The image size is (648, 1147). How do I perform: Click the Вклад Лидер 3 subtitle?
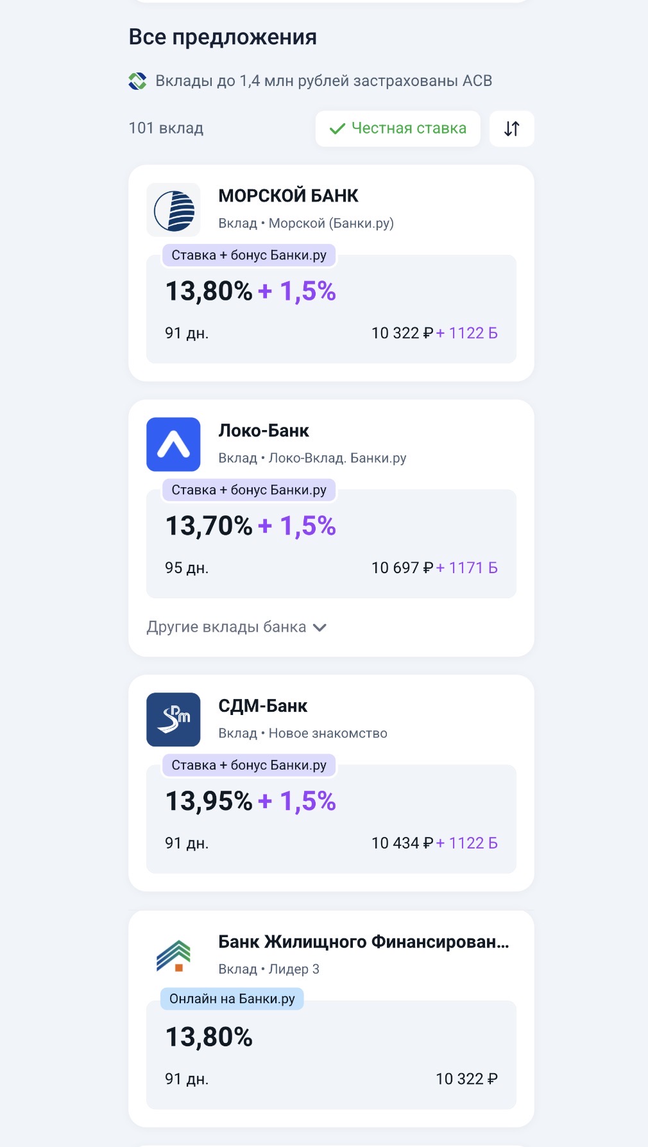269,969
